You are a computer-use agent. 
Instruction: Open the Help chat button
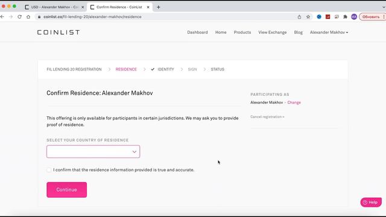(x=371, y=203)
